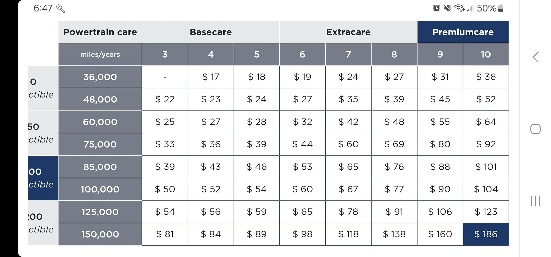Screen dimensions: 551x257
Task: Tap the Android home button
Action: click(x=536, y=129)
